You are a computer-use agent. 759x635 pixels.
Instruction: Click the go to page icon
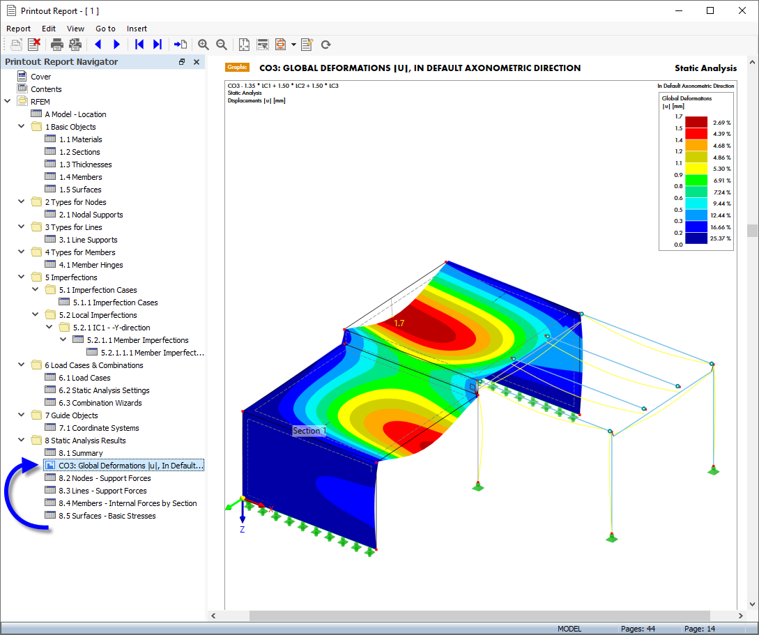click(181, 44)
